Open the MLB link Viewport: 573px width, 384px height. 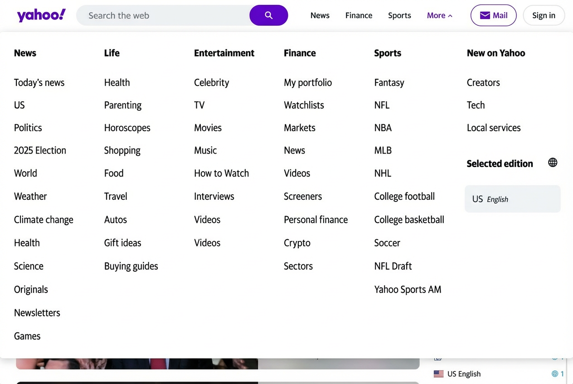point(383,150)
